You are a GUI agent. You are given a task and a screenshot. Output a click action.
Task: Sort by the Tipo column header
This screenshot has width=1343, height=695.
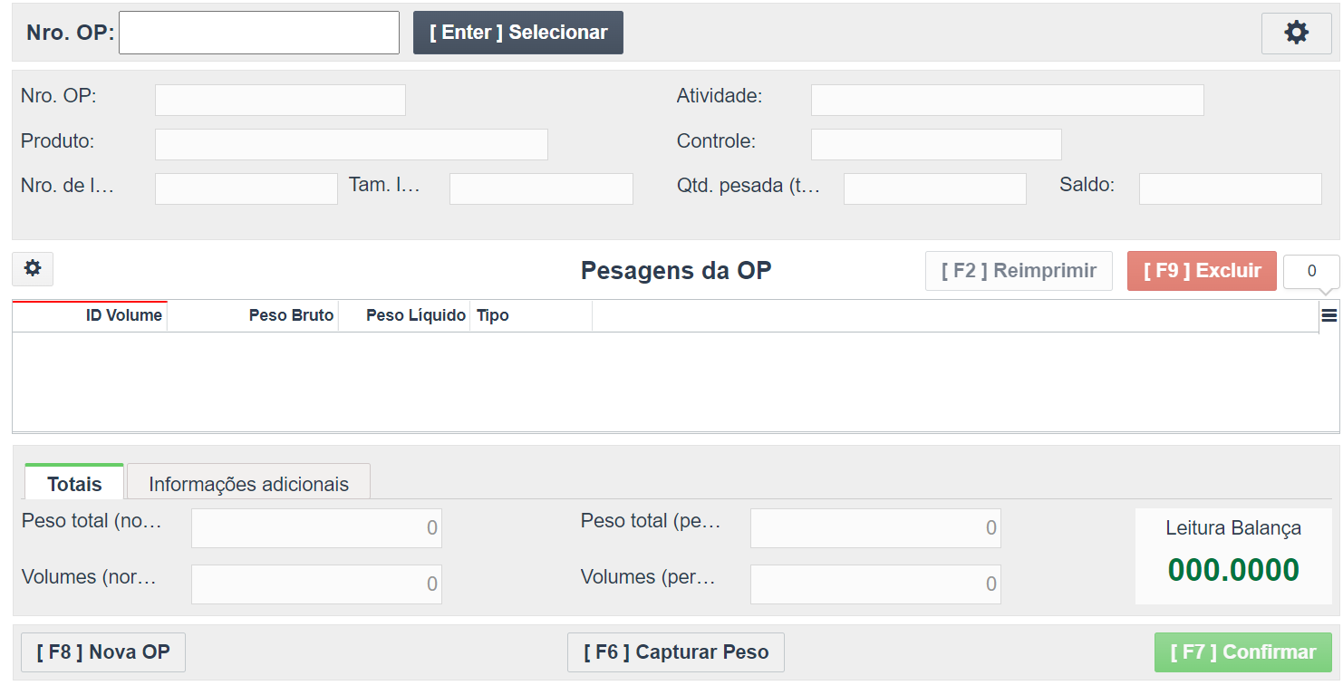click(531, 316)
